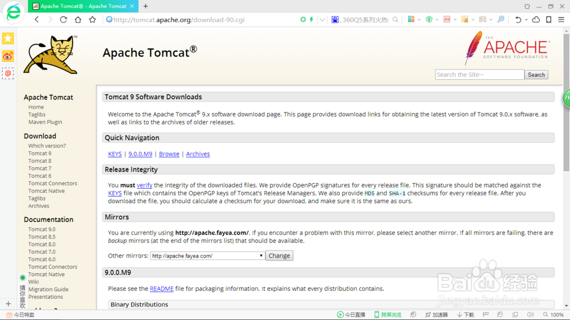570x320 pixels.
Task: Click the verify link in Release Integrity
Action: click(x=144, y=185)
